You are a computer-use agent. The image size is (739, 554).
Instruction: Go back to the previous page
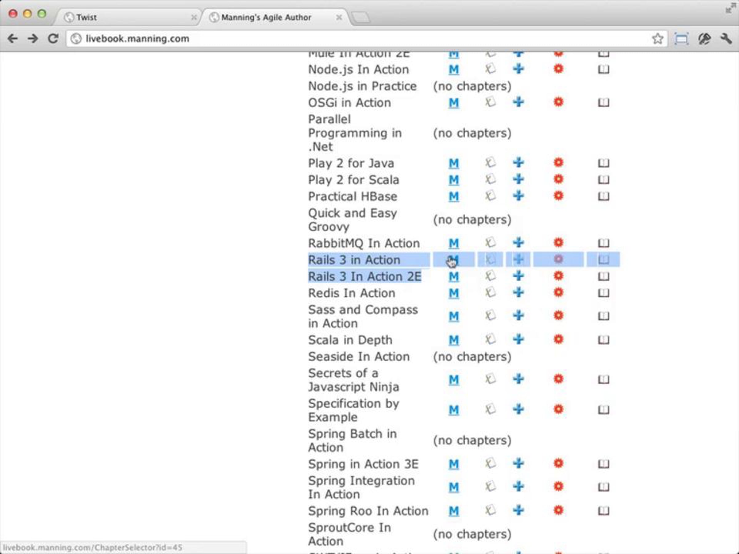coord(13,38)
